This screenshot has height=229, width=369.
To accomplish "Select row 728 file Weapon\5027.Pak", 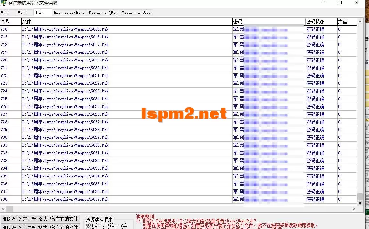I will [x=127, y=122].
